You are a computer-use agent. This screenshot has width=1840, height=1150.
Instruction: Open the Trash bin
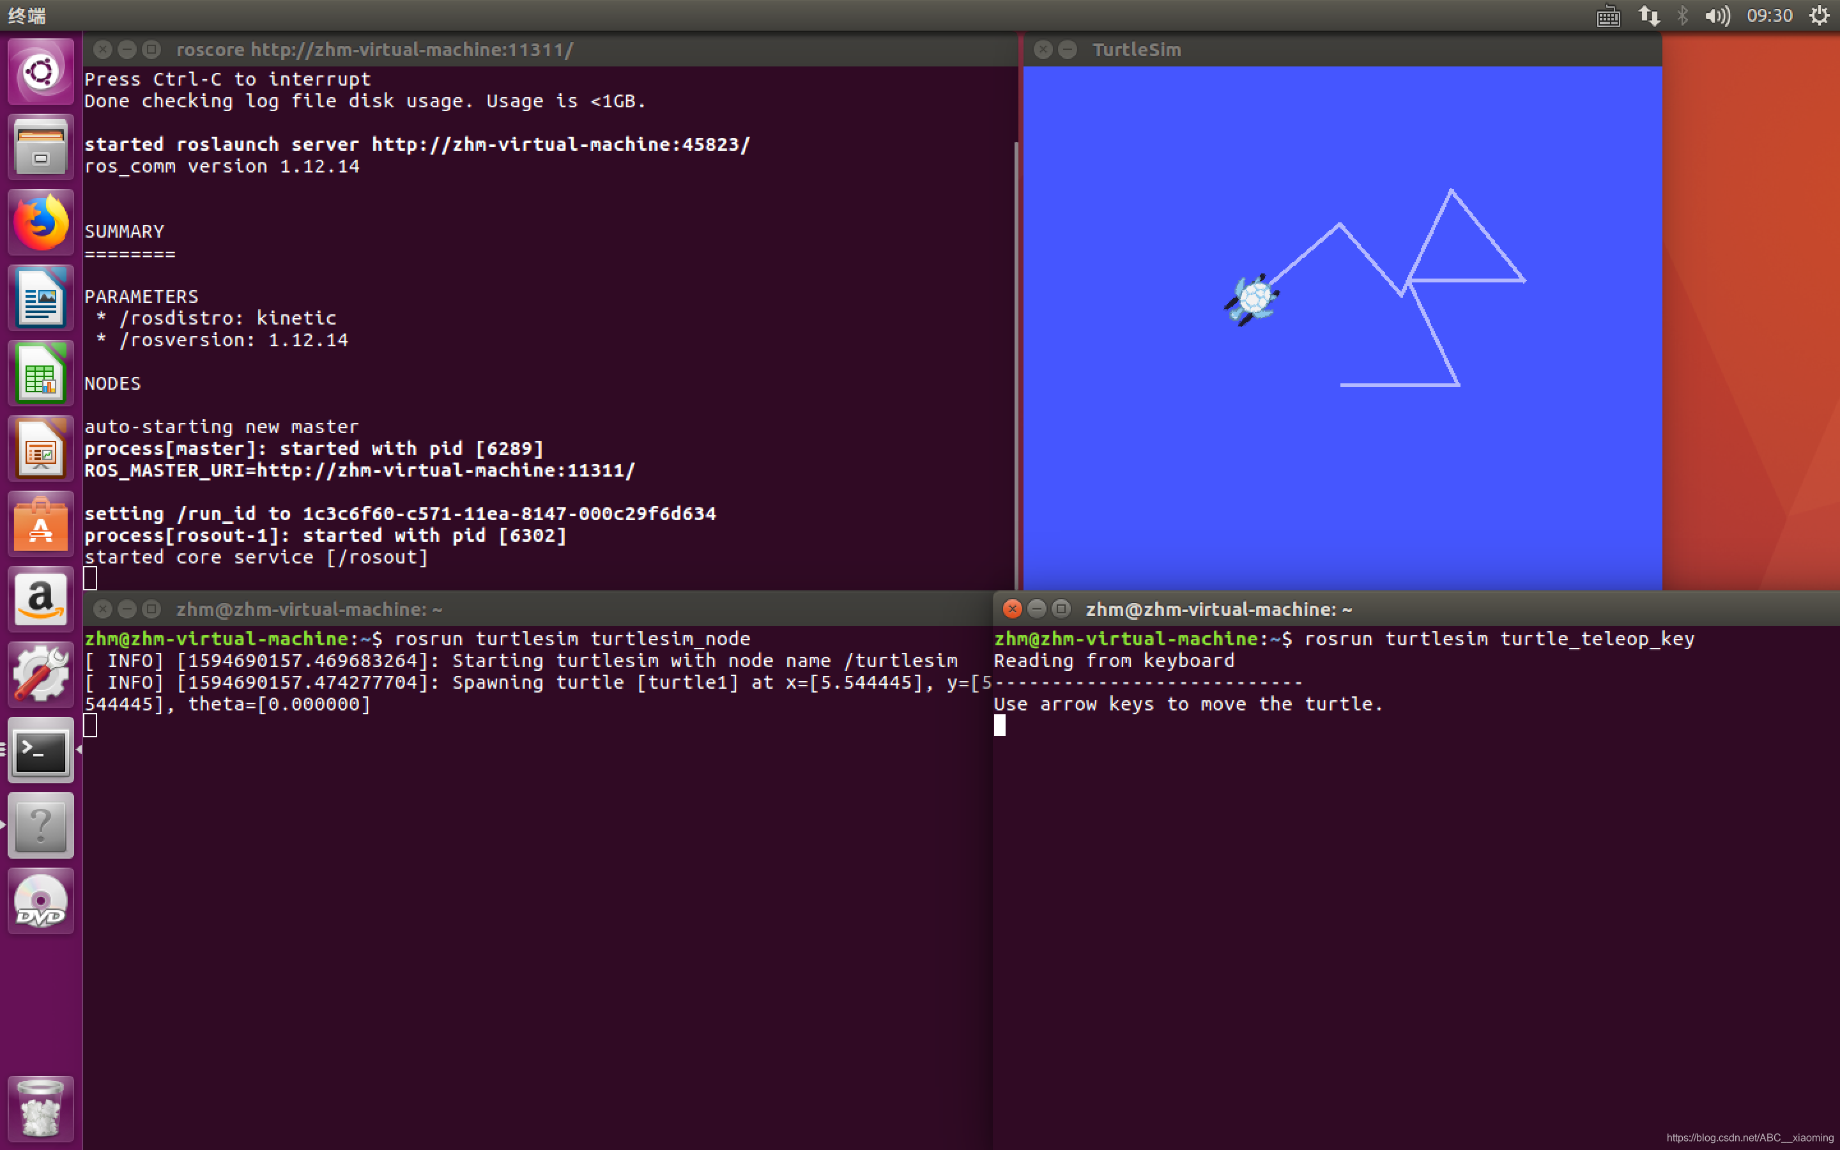click(x=40, y=1108)
